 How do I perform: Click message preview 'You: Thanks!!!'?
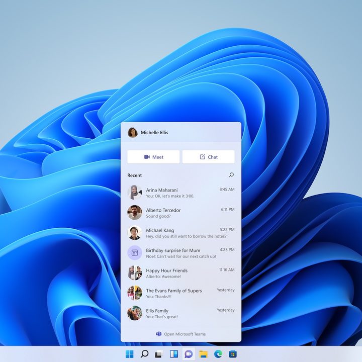click(158, 297)
